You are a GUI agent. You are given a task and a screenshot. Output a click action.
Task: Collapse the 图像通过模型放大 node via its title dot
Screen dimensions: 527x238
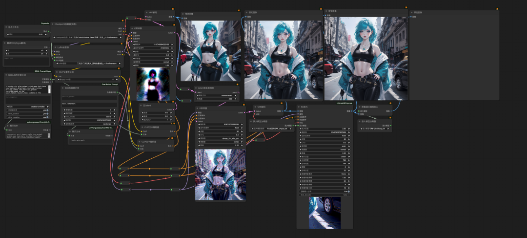(359, 107)
